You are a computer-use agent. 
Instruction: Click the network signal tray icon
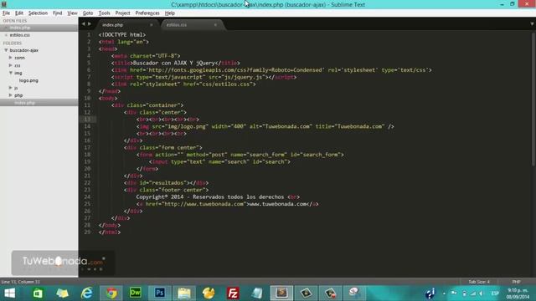473,293
